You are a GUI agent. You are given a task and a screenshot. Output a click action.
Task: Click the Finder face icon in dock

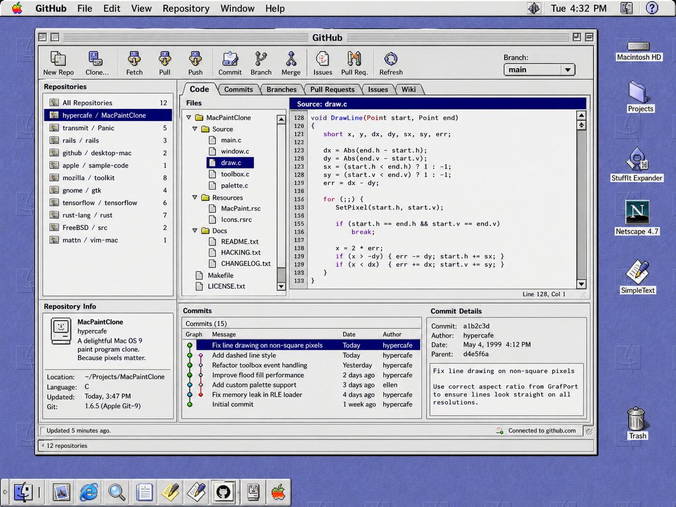[24, 492]
